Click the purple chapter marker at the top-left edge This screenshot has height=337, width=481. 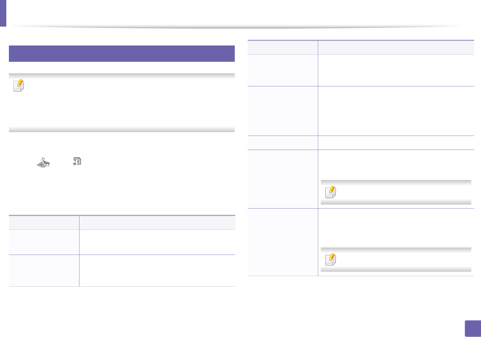tap(3, 13)
